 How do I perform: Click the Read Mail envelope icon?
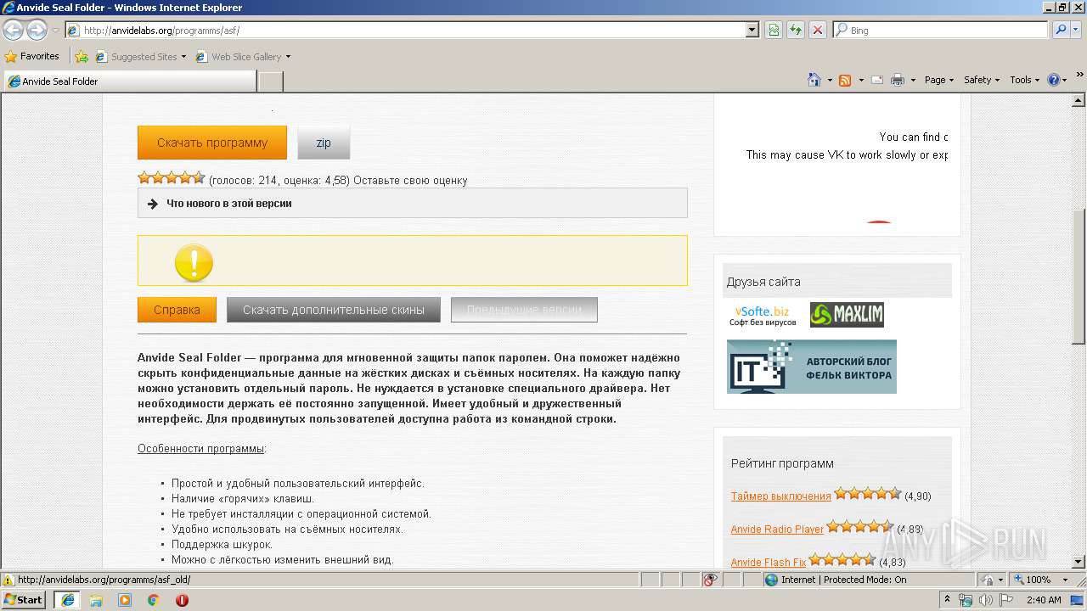pyautogui.click(x=877, y=80)
